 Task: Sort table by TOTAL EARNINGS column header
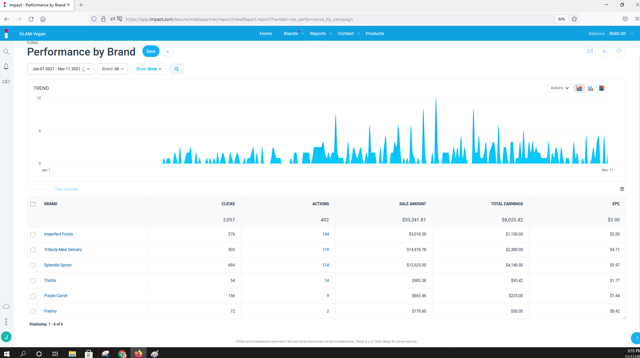coord(507,204)
